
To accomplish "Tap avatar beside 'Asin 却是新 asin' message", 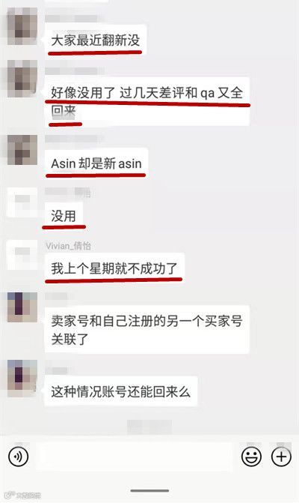I will coord(22,150).
